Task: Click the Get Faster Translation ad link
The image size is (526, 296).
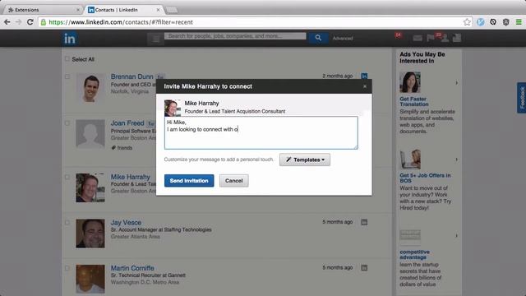Action: coord(413,102)
